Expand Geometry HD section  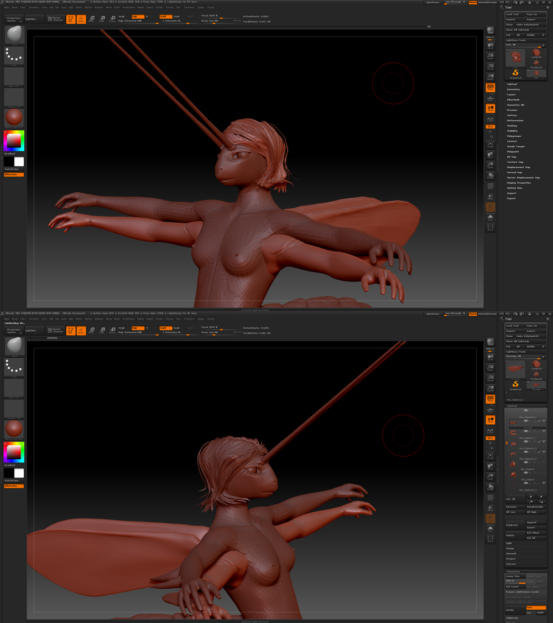tap(515, 105)
